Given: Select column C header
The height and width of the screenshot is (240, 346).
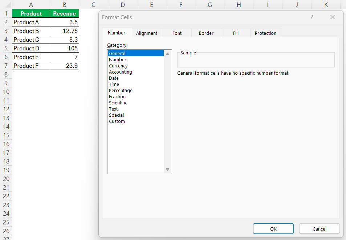Looking at the screenshot, I should [x=94, y=5].
